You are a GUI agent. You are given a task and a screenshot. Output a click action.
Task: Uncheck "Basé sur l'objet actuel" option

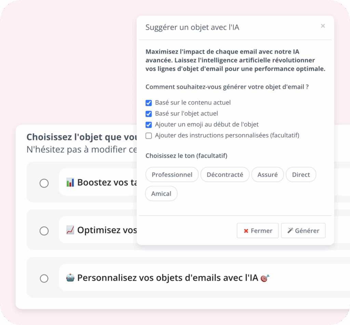(149, 114)
